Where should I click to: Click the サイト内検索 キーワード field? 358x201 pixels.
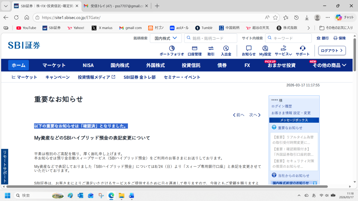[288, 38]
